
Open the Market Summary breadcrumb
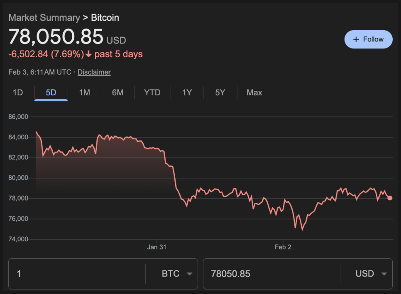44,18
